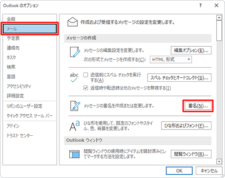Click 閲覧ウィンドウ(R)... button

point(191,154)
